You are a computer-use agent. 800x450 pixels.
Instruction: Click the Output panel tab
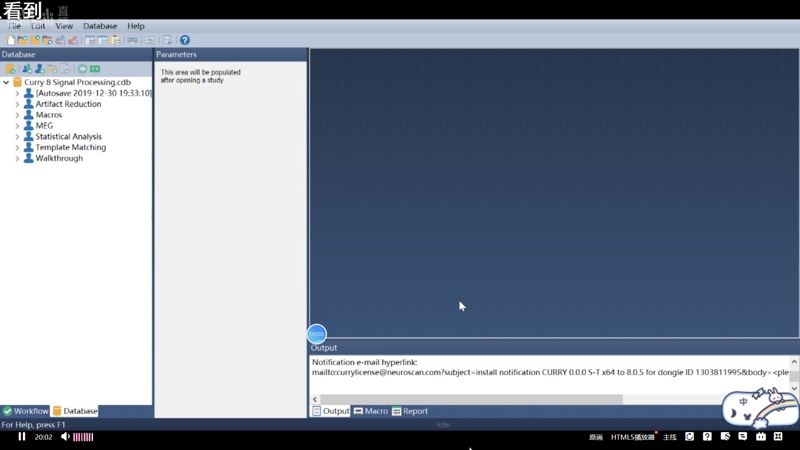(x=331, y=411)
